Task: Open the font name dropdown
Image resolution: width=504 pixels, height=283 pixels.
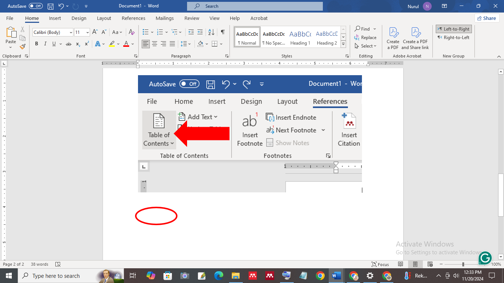Action: pos(71,32)
